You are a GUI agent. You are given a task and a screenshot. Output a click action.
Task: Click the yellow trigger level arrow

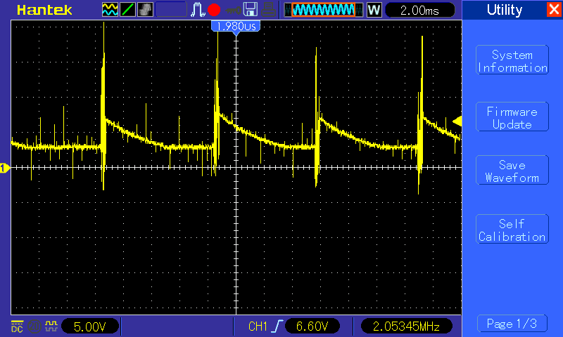(457, 121)
